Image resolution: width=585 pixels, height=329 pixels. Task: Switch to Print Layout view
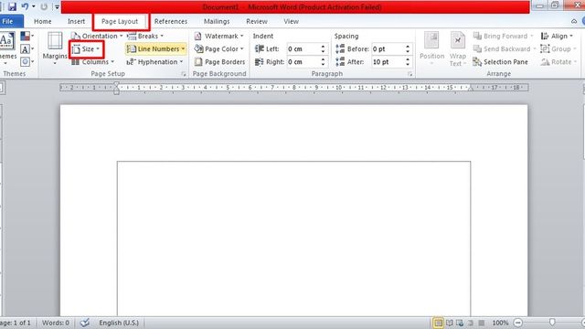pyautogui.click(x=438, y=323)
